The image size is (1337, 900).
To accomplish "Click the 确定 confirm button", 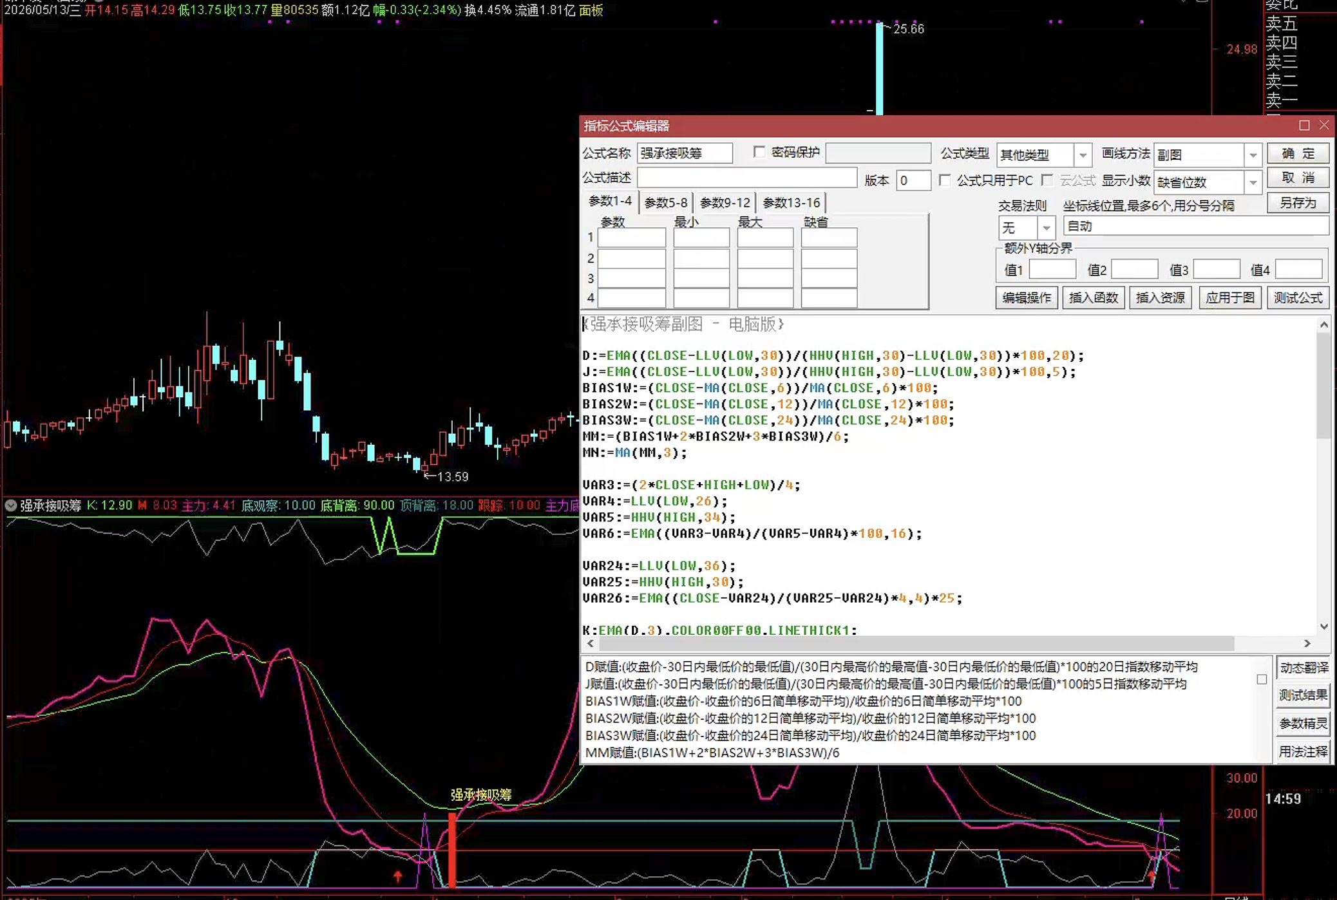I will (x=1298, y=154).
